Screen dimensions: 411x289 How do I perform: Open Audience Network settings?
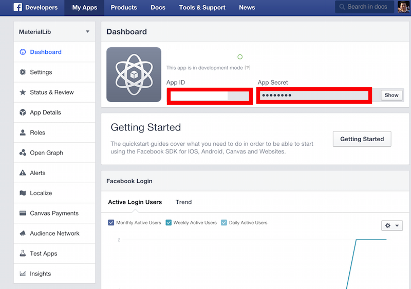click(x=54, y=234)
